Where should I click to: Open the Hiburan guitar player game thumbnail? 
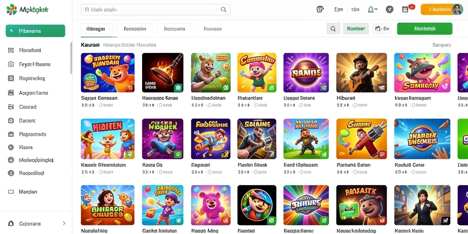362,73
